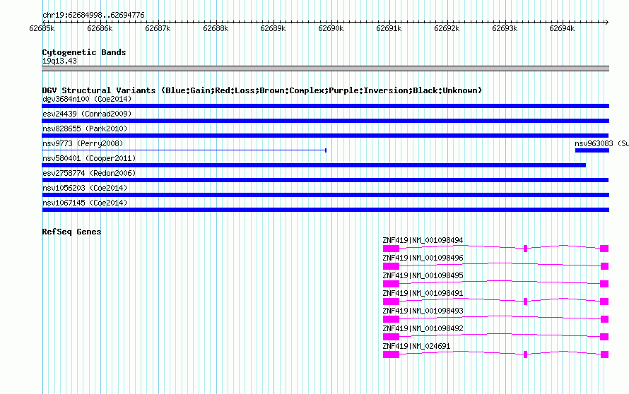
Task: Click the blue bar for nsv1067145
Action: point(325,210)
